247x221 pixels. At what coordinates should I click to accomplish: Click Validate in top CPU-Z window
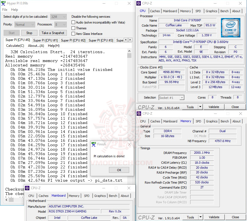pos(214,107)
